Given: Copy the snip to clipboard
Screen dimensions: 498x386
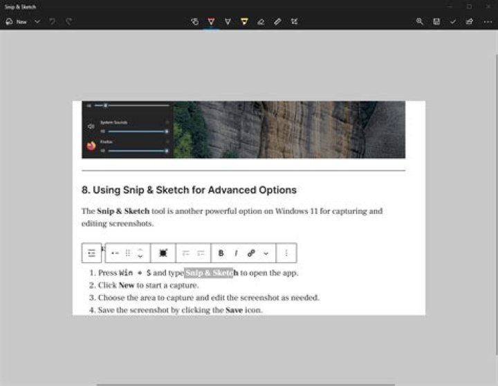Looking at the screenshot, I should (453, 21).
